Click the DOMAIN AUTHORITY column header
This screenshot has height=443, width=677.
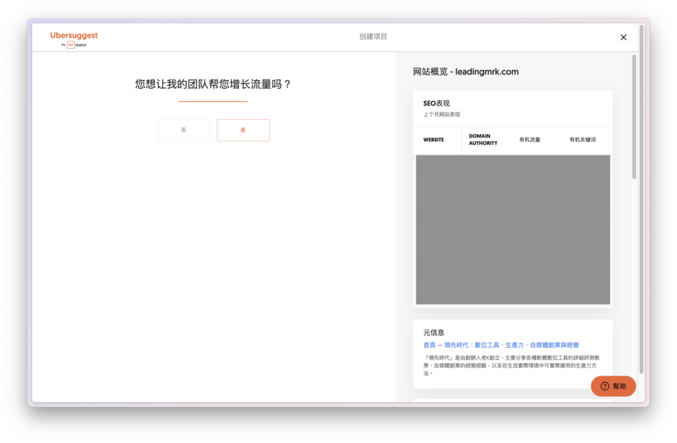[483, 140]
